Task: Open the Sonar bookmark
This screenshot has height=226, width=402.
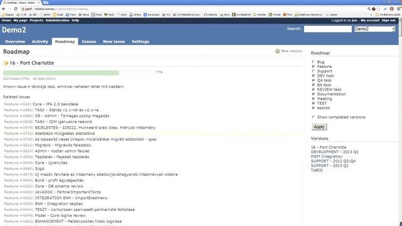Action: pos(122,15)
